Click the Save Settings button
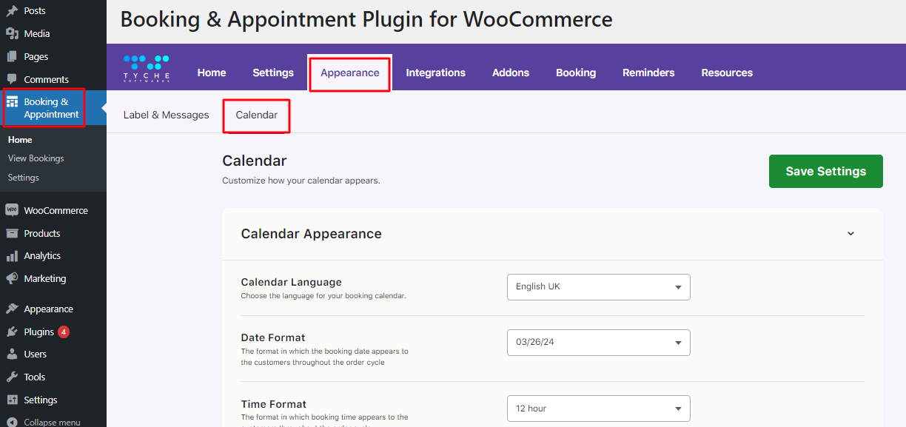 click(x=826, y=171)
